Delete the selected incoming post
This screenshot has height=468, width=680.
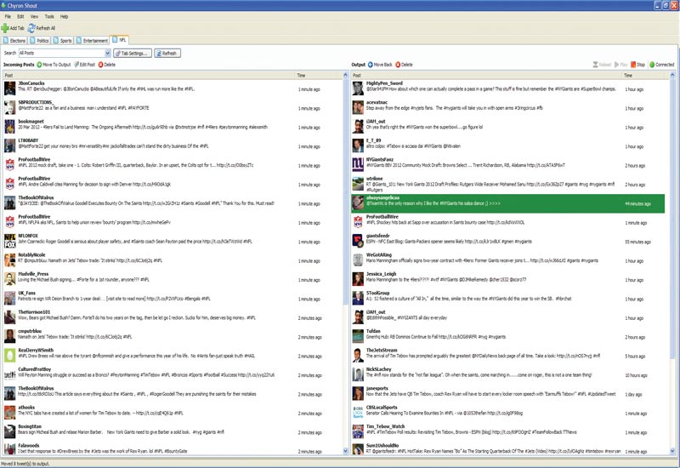coord(107,65)
